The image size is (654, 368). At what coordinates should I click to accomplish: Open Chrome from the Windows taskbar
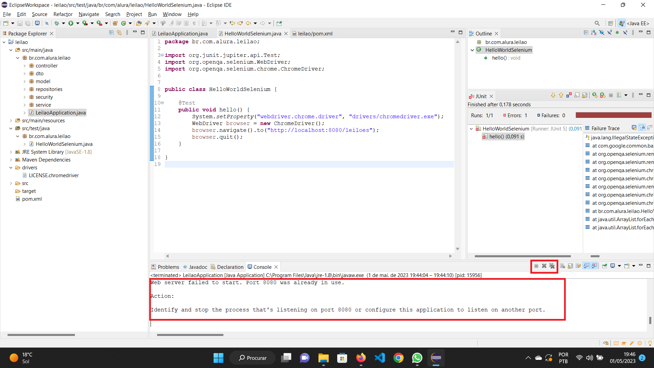pyautogui.click(x=399, y=358)
